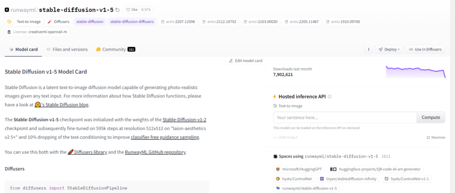Click the StableDiffusionPipeline import code line

(x=68, y=188)
